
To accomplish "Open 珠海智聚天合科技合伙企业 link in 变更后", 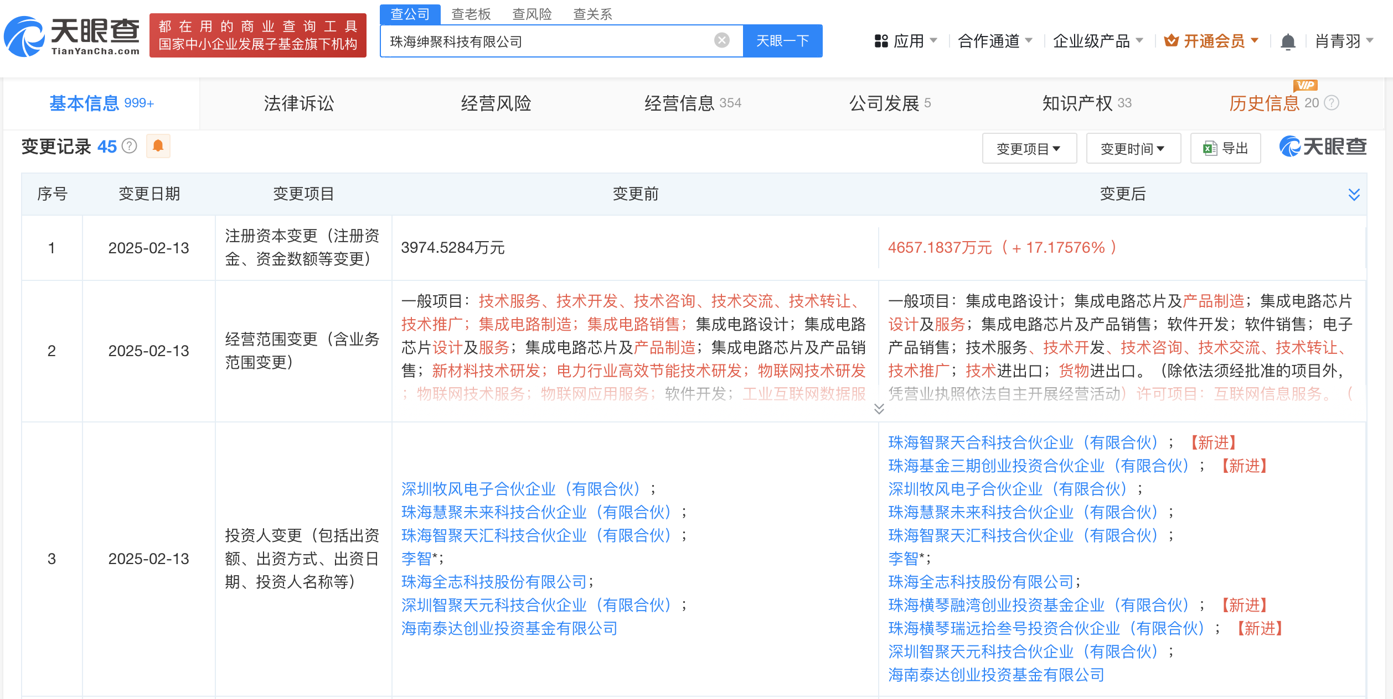I will click(x=1023, y=442).
